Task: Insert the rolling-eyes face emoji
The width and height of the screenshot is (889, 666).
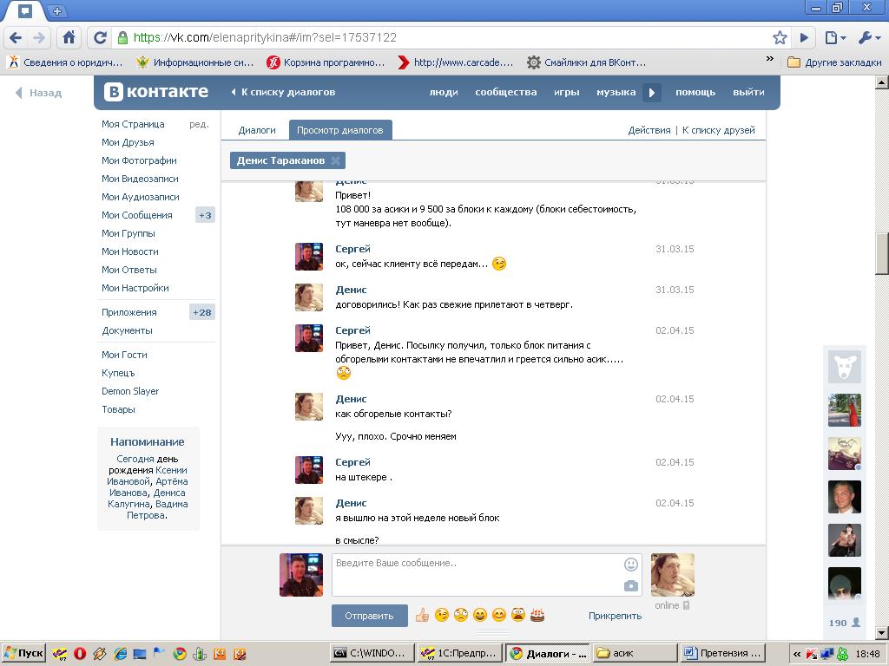Action: point(461,615)
